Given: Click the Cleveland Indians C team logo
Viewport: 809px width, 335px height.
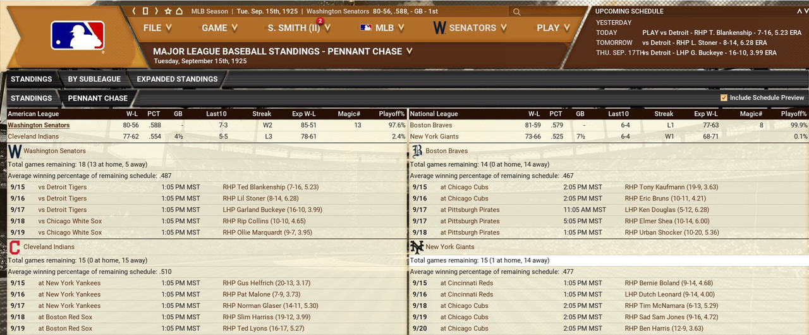Looking at the screenshot, I should click(x=15, y=247).
